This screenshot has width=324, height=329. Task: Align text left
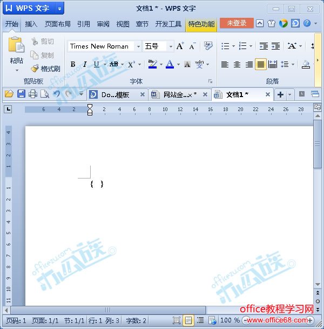click(225, 64)
